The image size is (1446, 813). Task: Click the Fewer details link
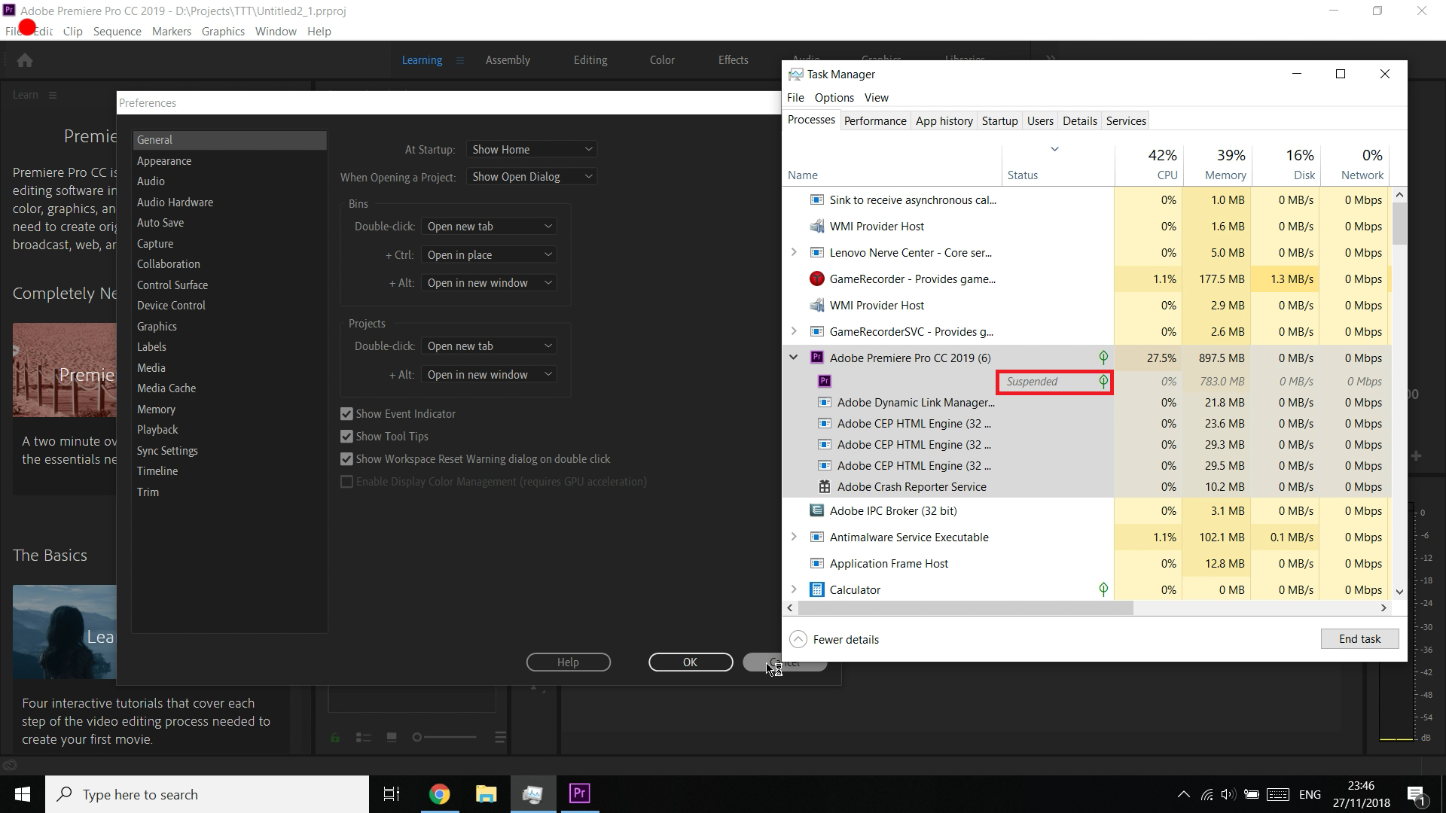[x=846, y=639]
